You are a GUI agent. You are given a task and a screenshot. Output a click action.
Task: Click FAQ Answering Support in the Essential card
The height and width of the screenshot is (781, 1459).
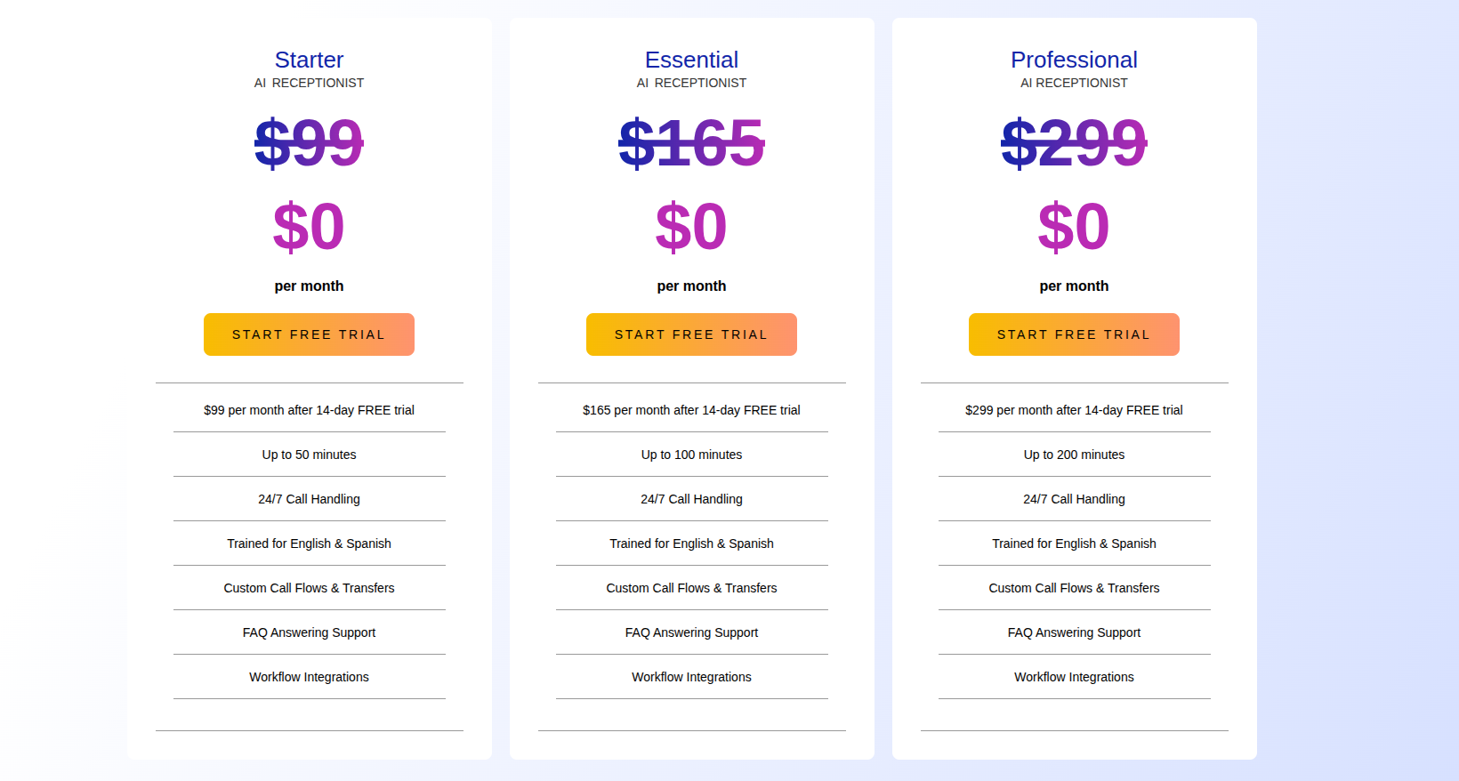coord(691,632)
